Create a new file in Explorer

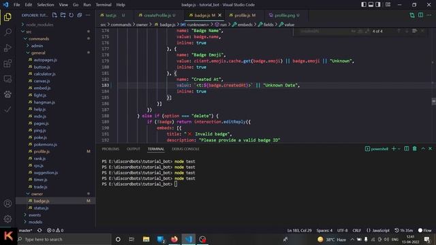click(x=54, y=15)
